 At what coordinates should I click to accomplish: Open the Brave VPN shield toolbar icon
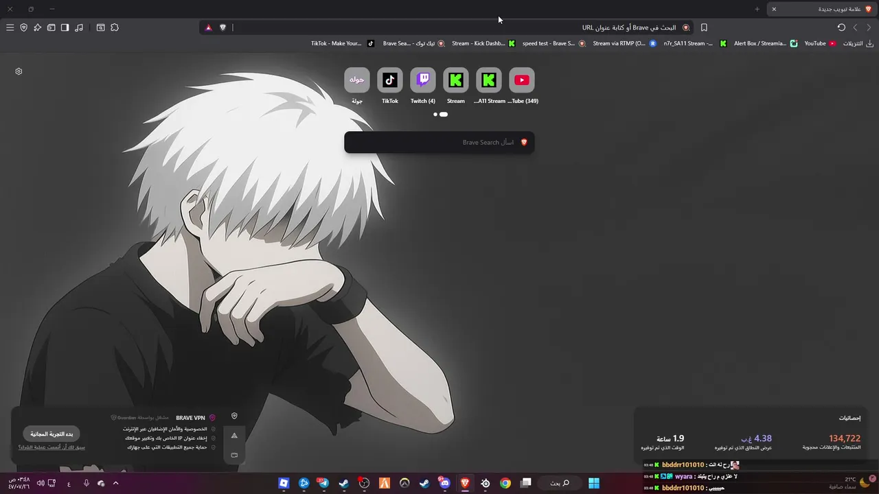pos(23,27)
